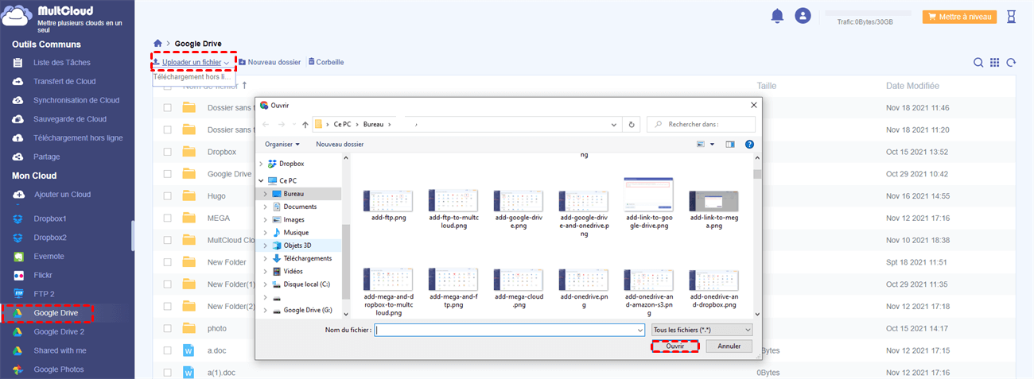The image size is (1034, 379).
Task: Open Tous les fichiers file type dropdown
Action: (x=702, y=329)
